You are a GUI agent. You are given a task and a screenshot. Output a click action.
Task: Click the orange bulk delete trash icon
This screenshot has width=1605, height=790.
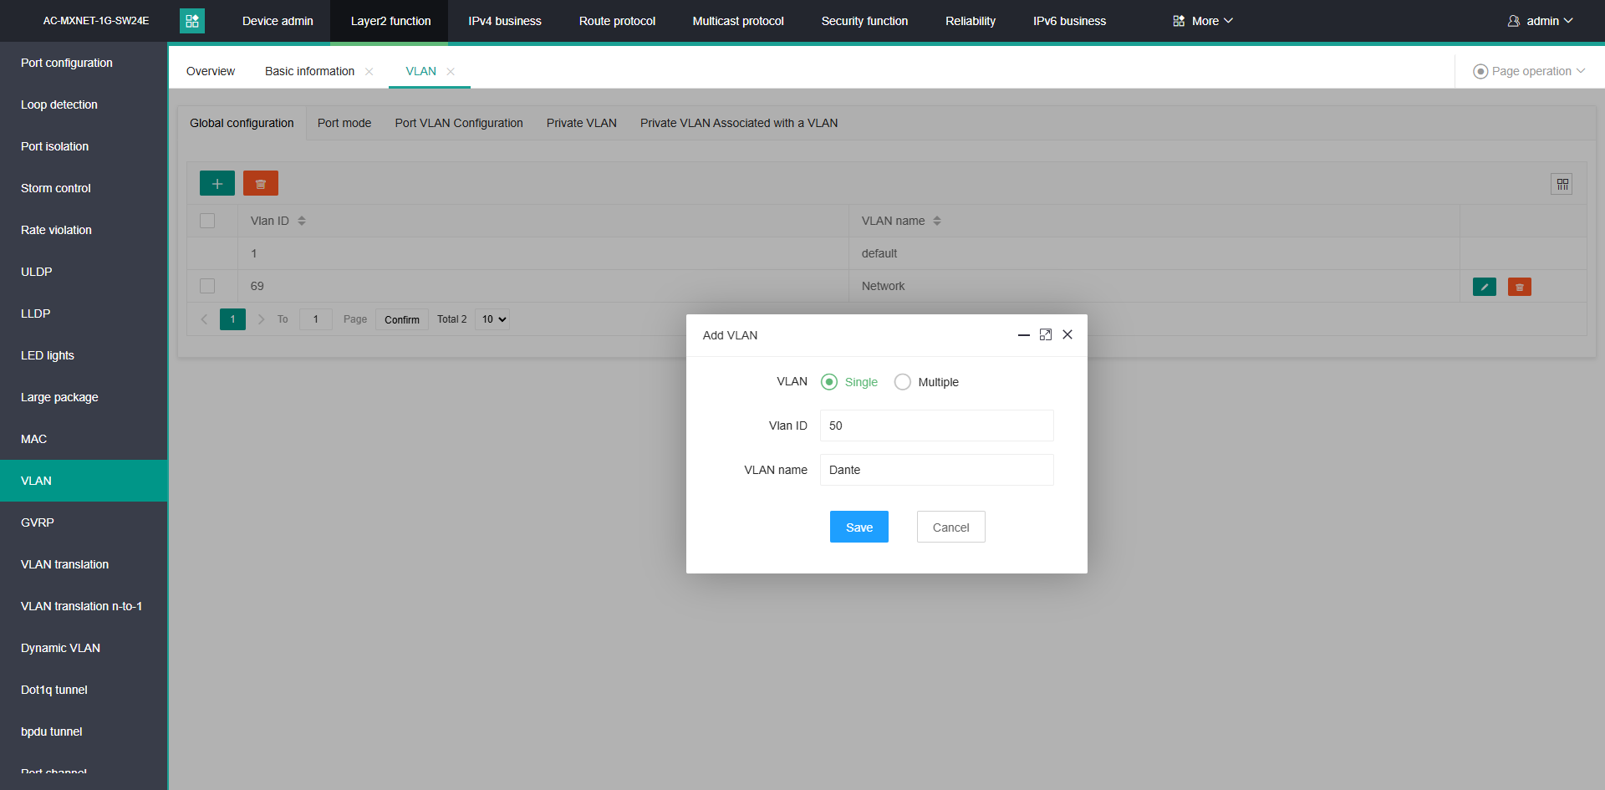[x=260, y=183]
